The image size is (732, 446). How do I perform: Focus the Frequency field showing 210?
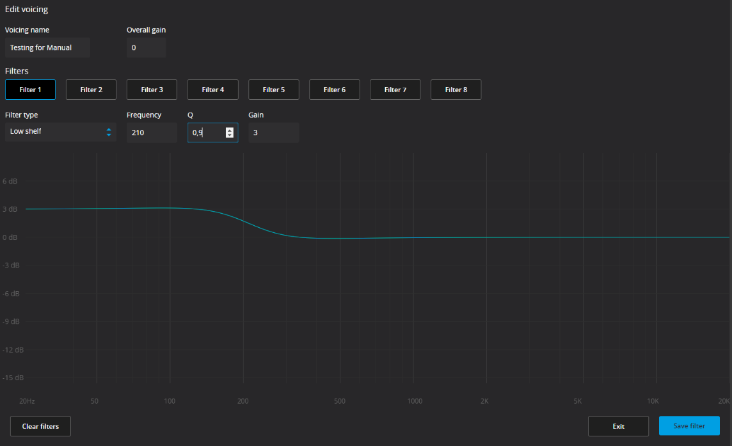[151, 132]
